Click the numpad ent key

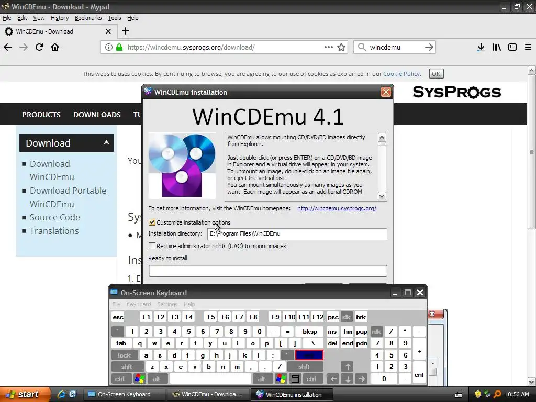click(x=419, y=373)
